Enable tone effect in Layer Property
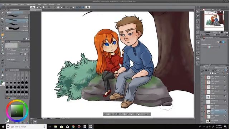The height and width of the screenshot is (129, 229). pos(220,42)
